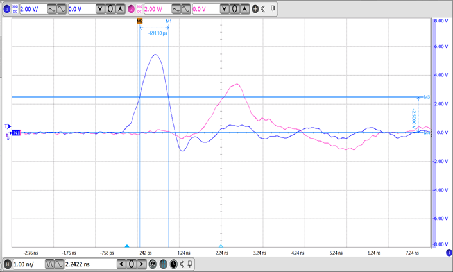Pin the horizontal toolbar
453x272 pixels.
190,264
